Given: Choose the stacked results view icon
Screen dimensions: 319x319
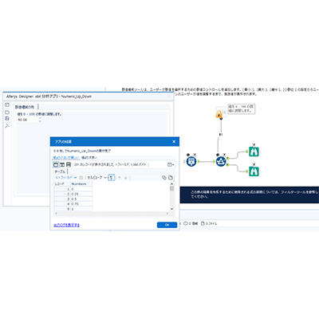Looking at the screenshot, I should [x=69, y=165].
